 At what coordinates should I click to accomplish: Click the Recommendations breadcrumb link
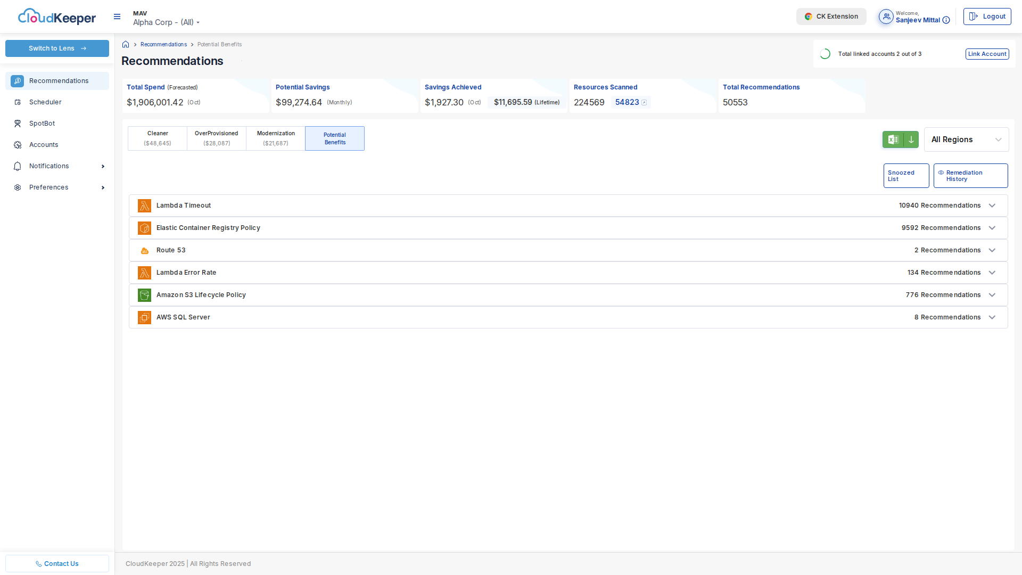coord(163,45)
